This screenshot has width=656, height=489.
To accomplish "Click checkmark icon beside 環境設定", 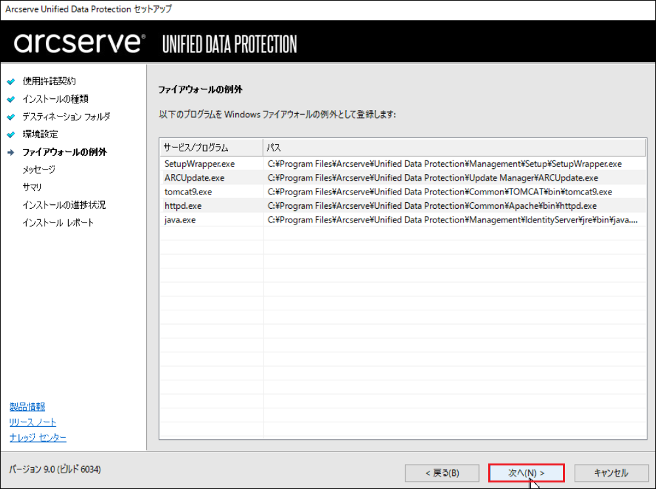I will pyautogui.click(x=11, y=135).
